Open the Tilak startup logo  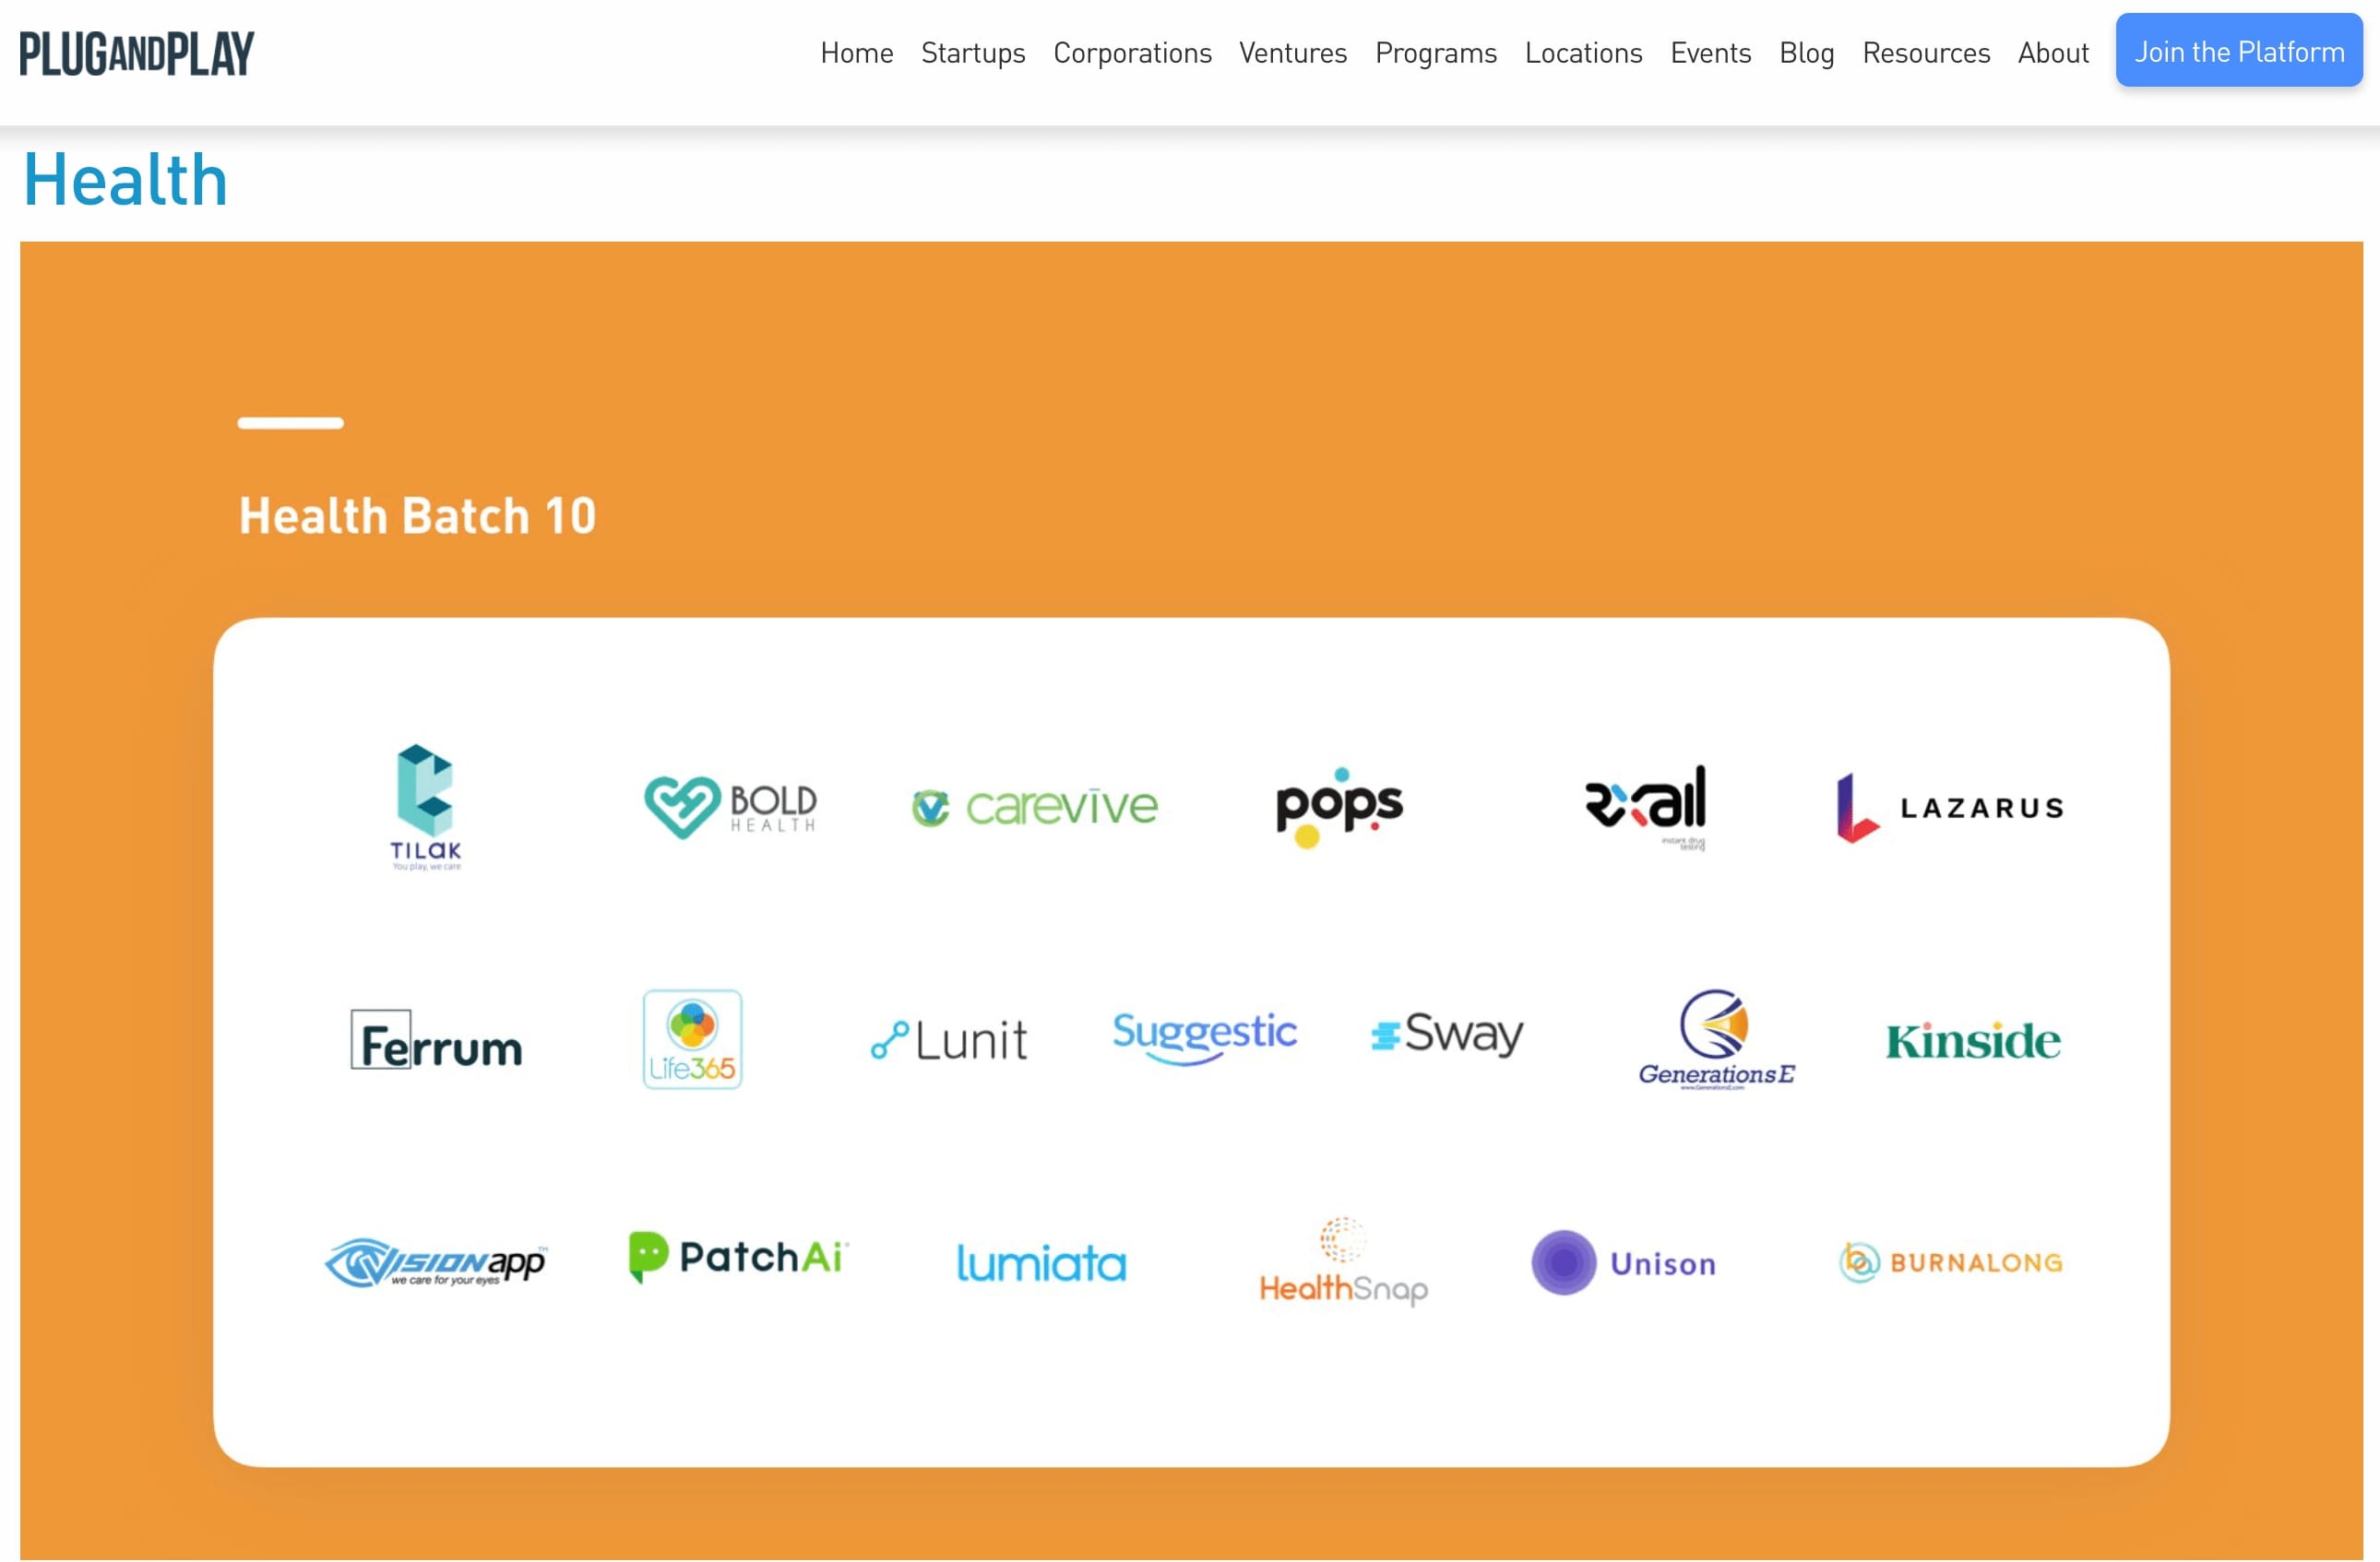click(x=426, y=808)
